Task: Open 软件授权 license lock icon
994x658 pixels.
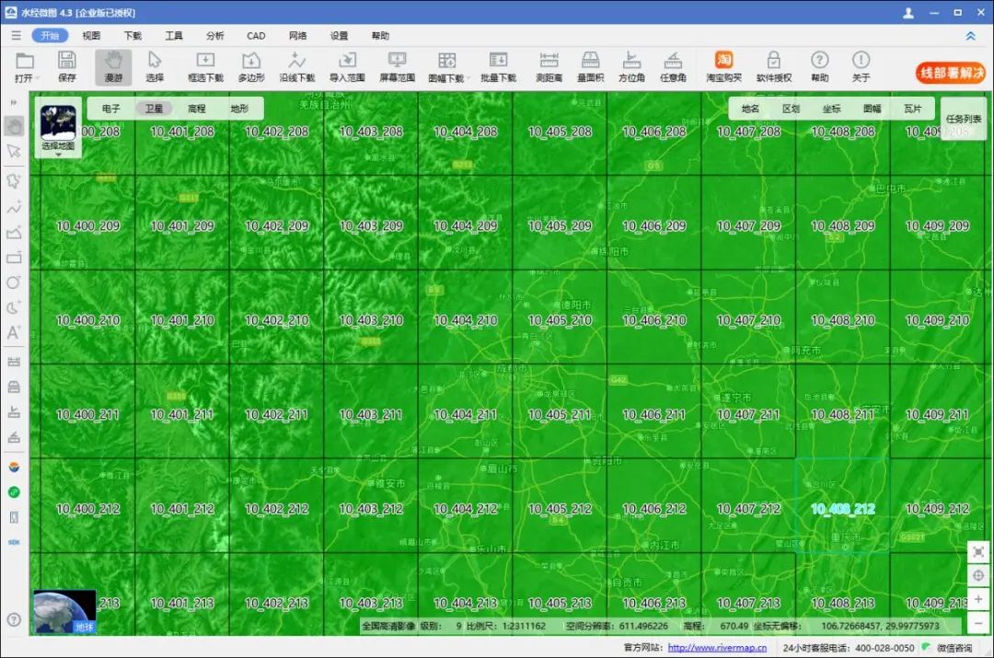Action: coord(773,66)
